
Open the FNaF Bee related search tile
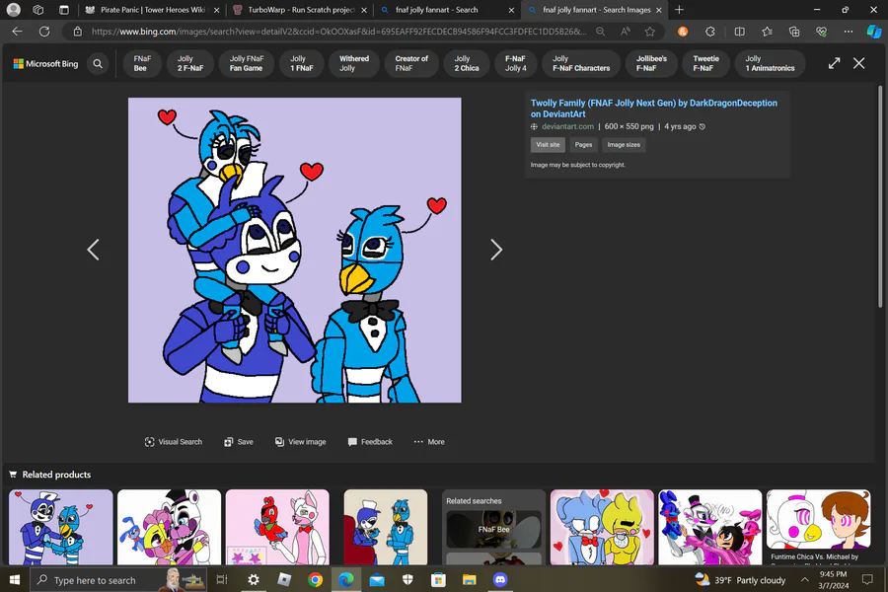click(494, 529)
